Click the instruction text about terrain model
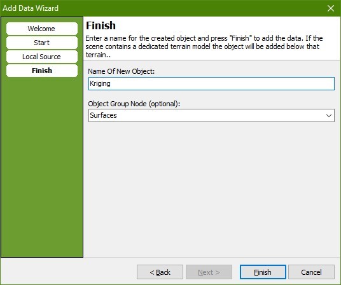This screenshot has width=341, height=285. [x=204, y=46]
